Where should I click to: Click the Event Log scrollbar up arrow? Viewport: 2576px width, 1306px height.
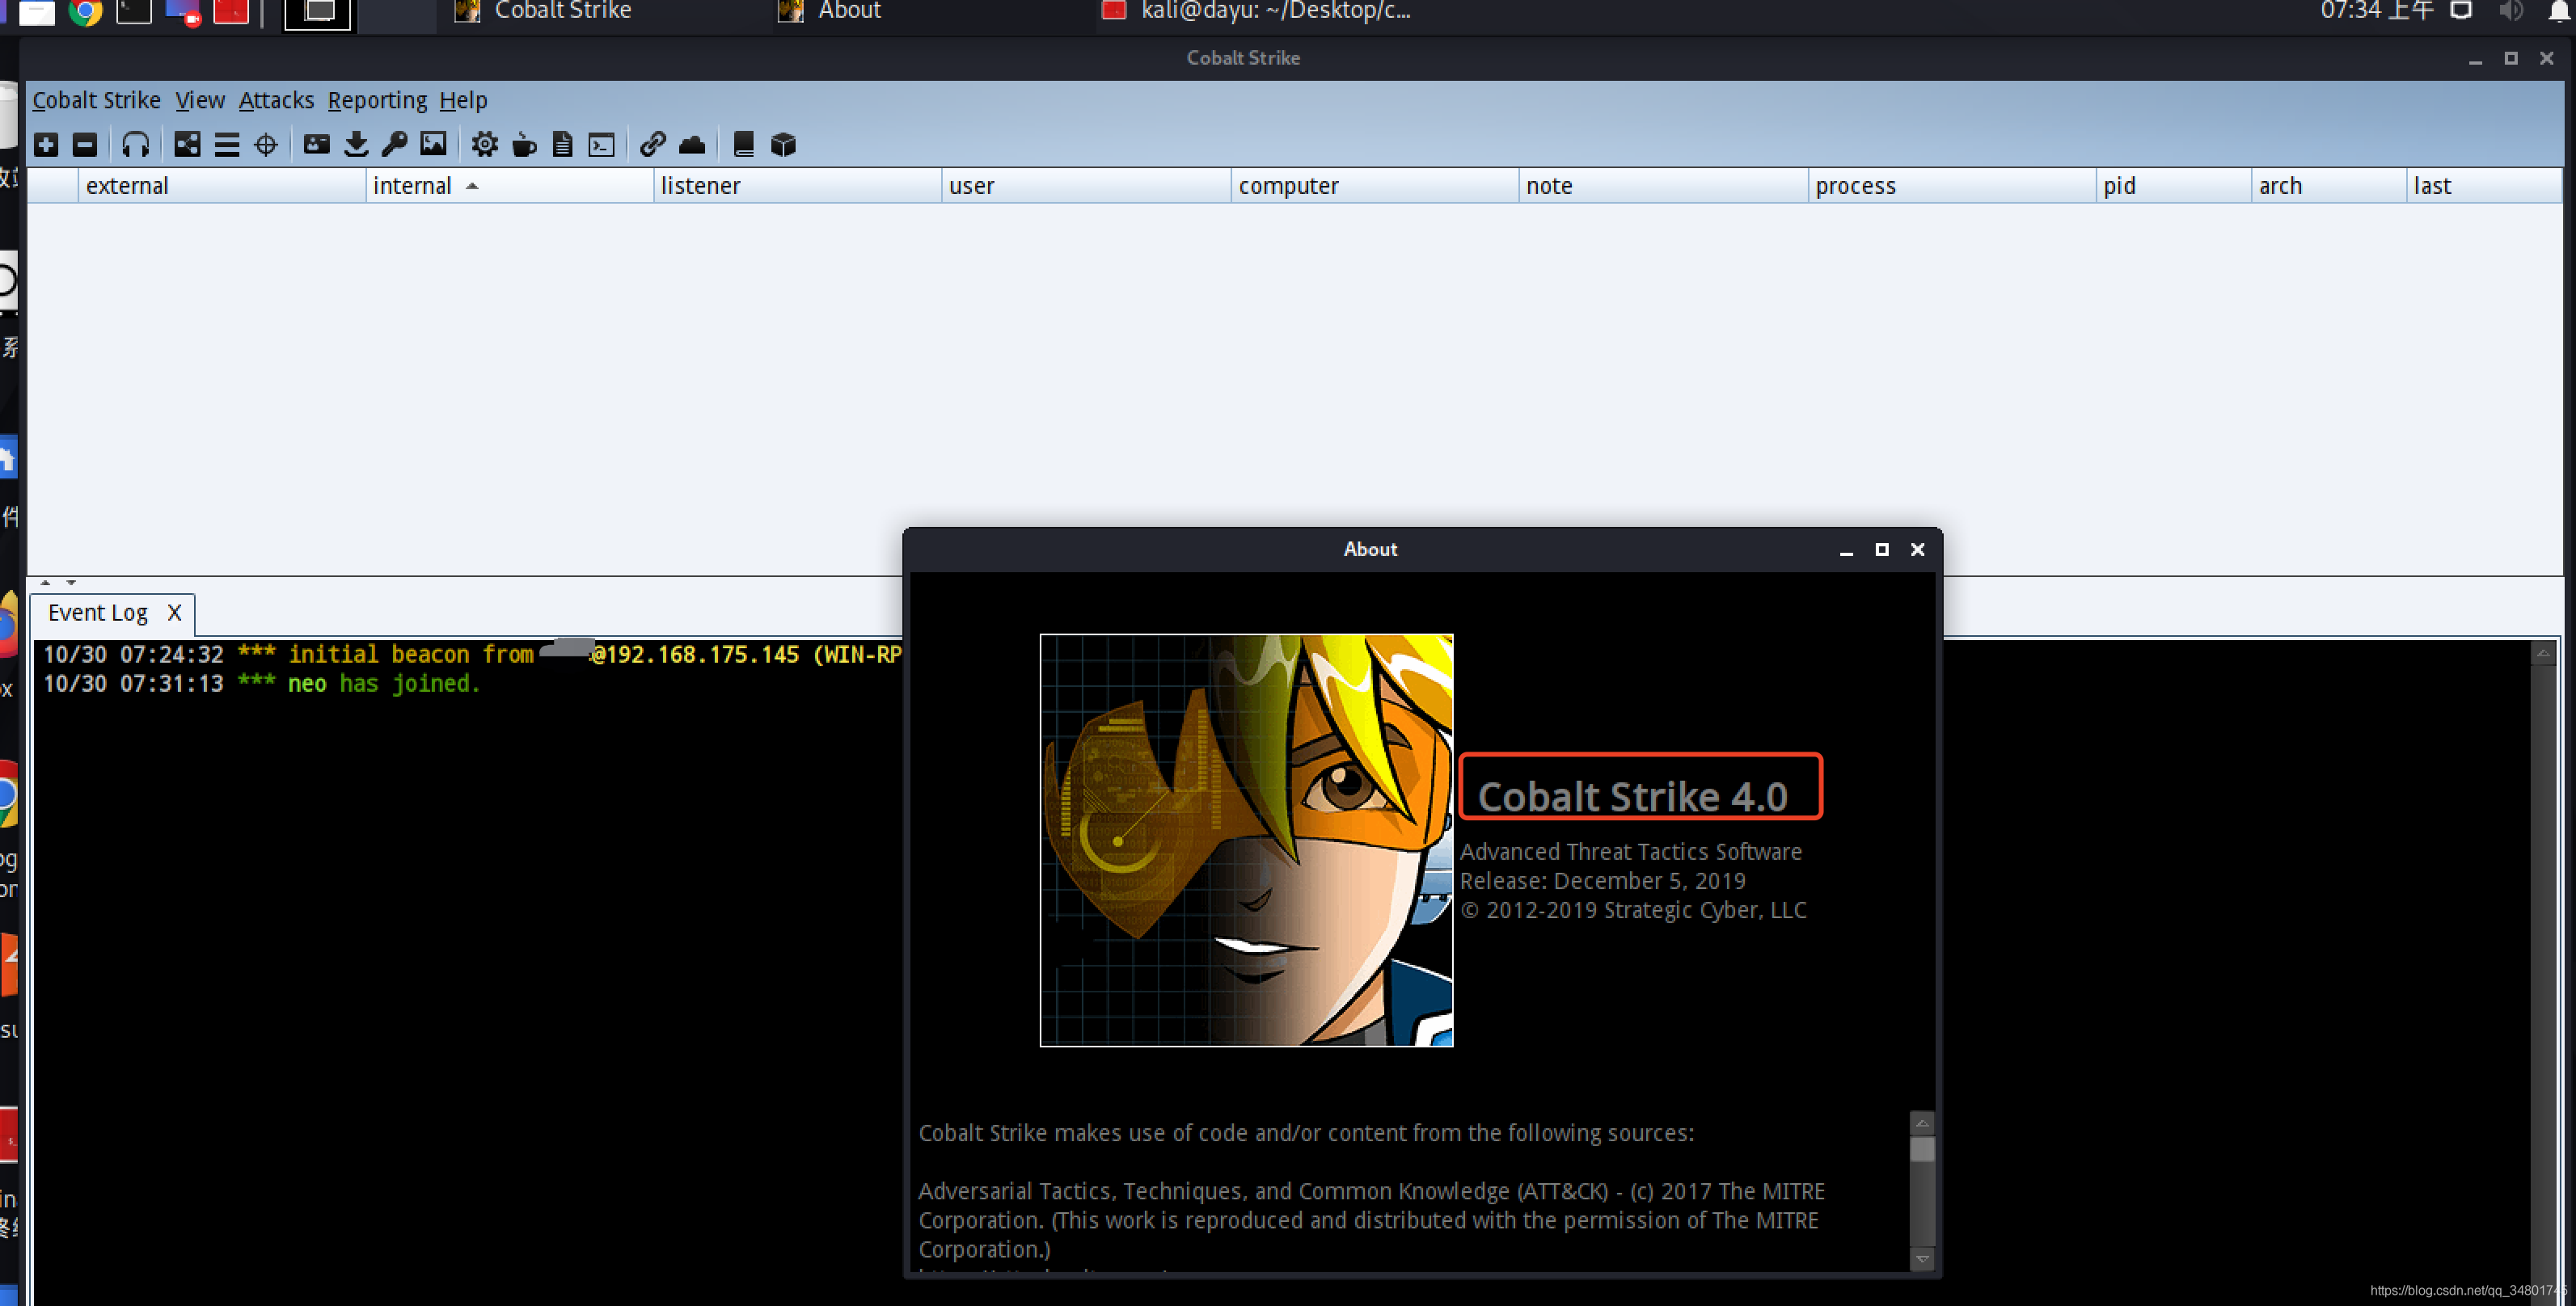(2543, 652)
